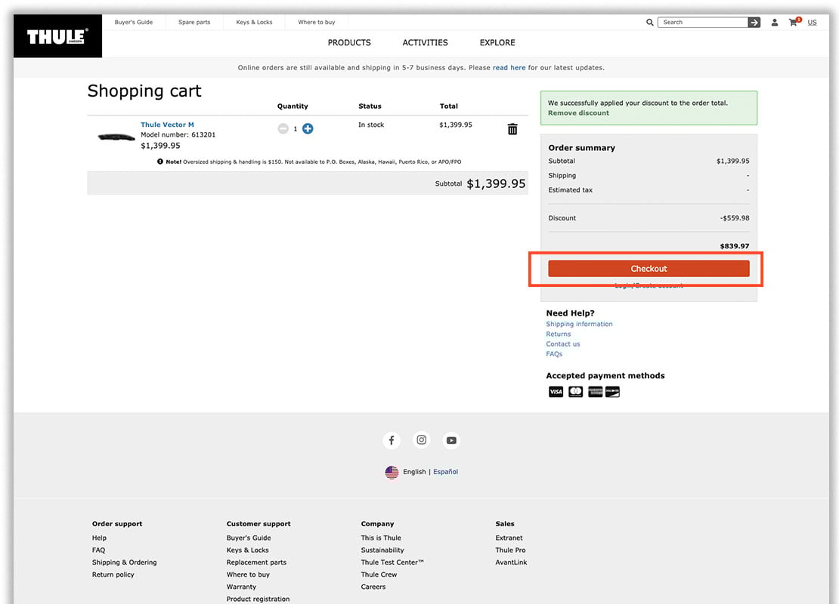Click the Thule logo
The width and height of the screenshot is (839, 604).
click(x=57, y=36)
